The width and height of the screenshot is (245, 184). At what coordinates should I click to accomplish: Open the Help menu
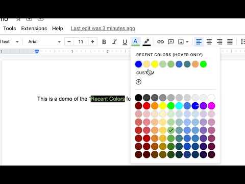58,29
